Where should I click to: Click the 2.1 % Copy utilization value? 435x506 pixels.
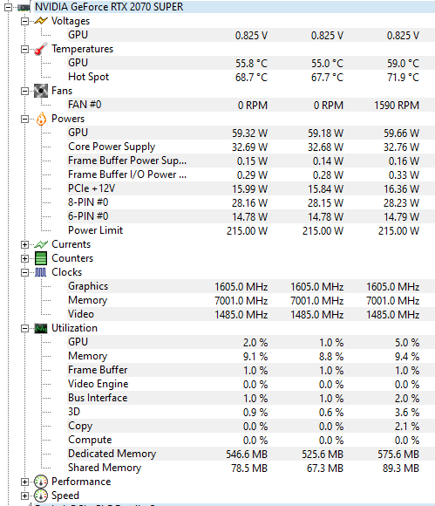(x=407, y=427)
